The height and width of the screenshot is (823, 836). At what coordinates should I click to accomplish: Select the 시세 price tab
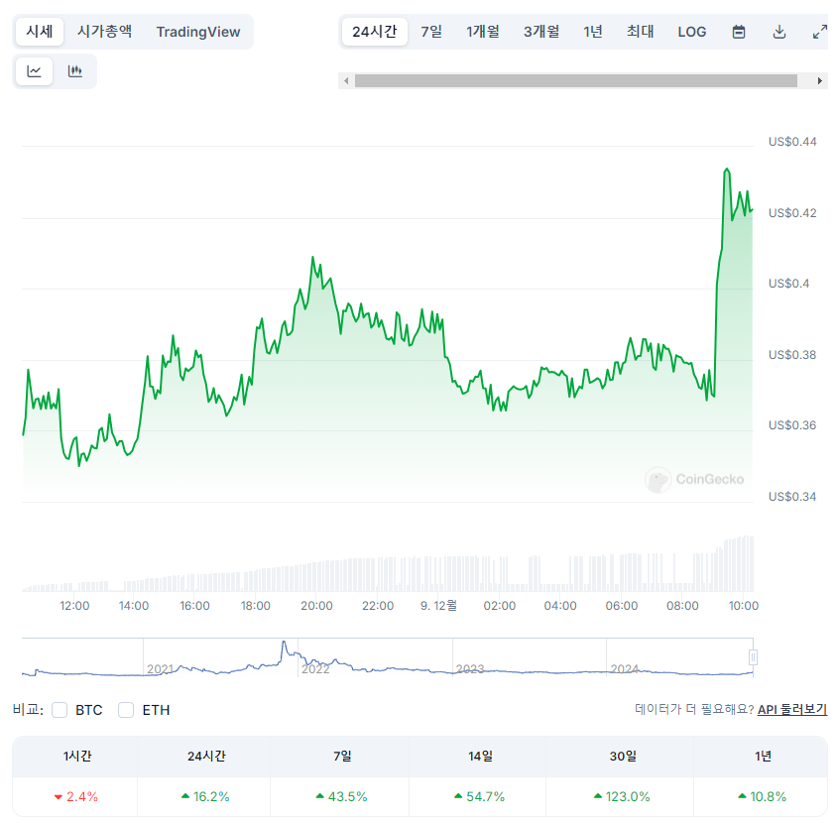pos(40,32)
